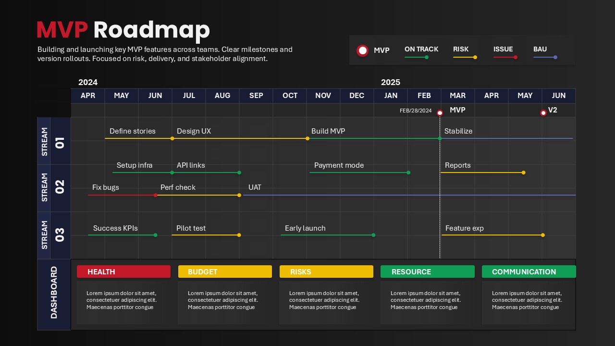Screen dimensions: 615x346
Task: Switch to the 2025 section header
Action: click(x=391, y=82)
